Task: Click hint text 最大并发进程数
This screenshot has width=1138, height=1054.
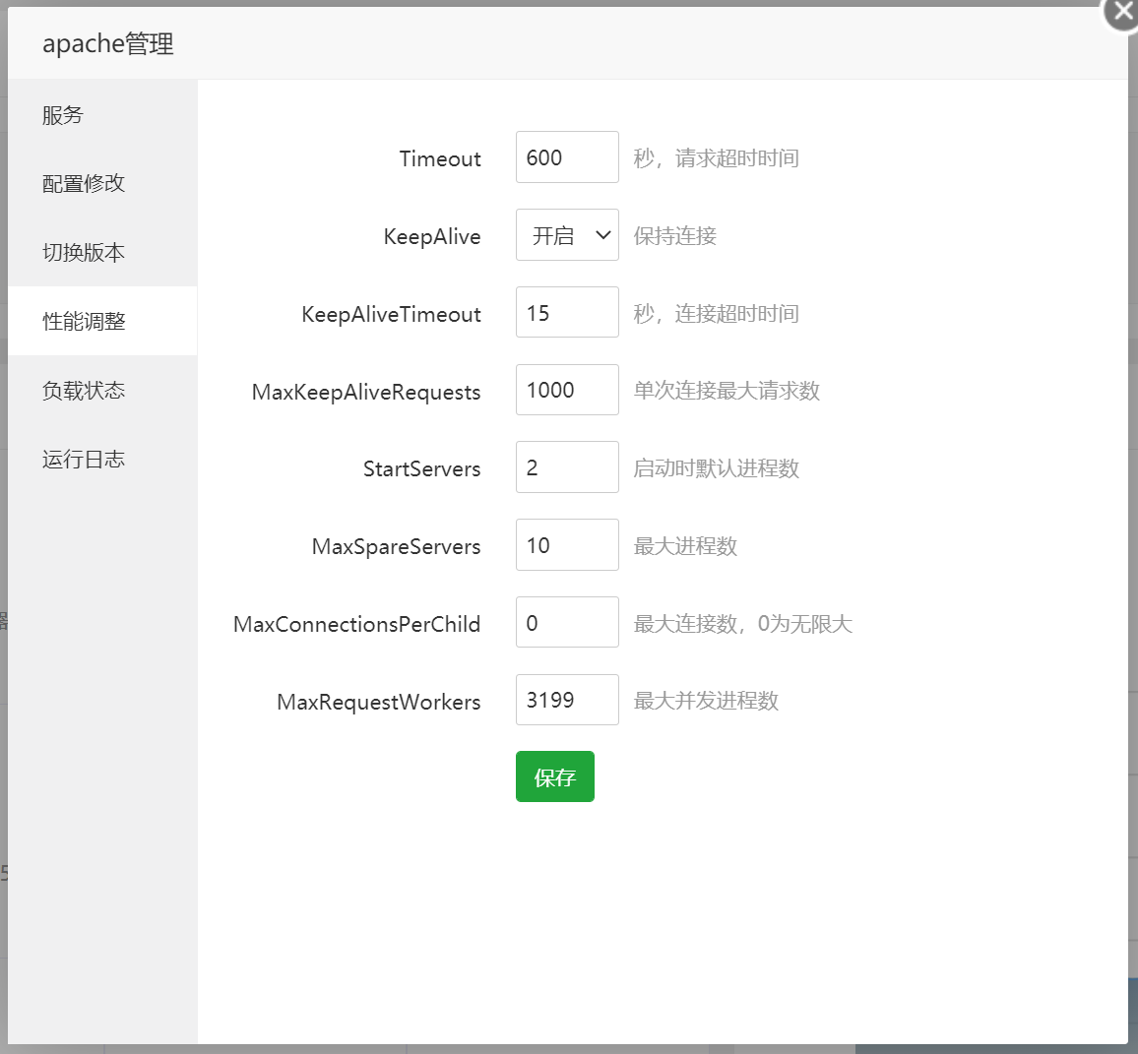Action: (706, 701)
